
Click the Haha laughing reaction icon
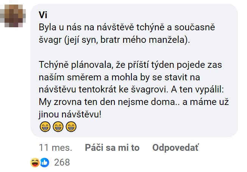[x=35, y=163]
